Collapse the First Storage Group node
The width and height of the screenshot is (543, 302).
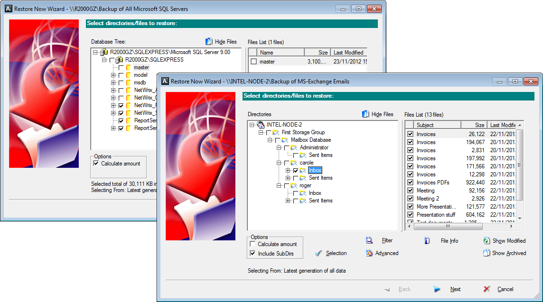point(261,132)
